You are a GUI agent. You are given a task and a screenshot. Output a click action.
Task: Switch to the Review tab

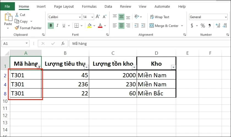pos(125,7)
